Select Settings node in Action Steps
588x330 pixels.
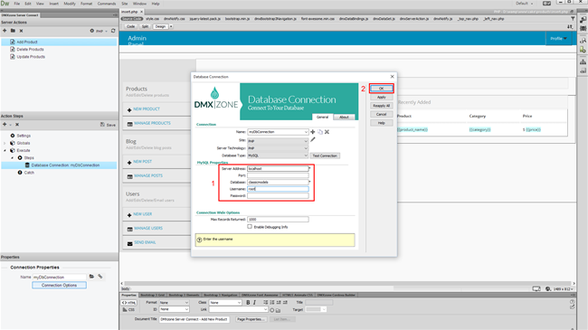point(24,136)
